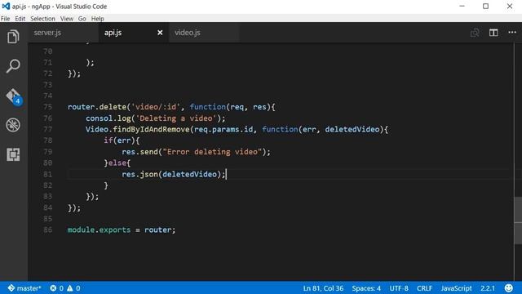Open the Edit menu
Viewport: 522px width, 294px height.
pos(20,19)
